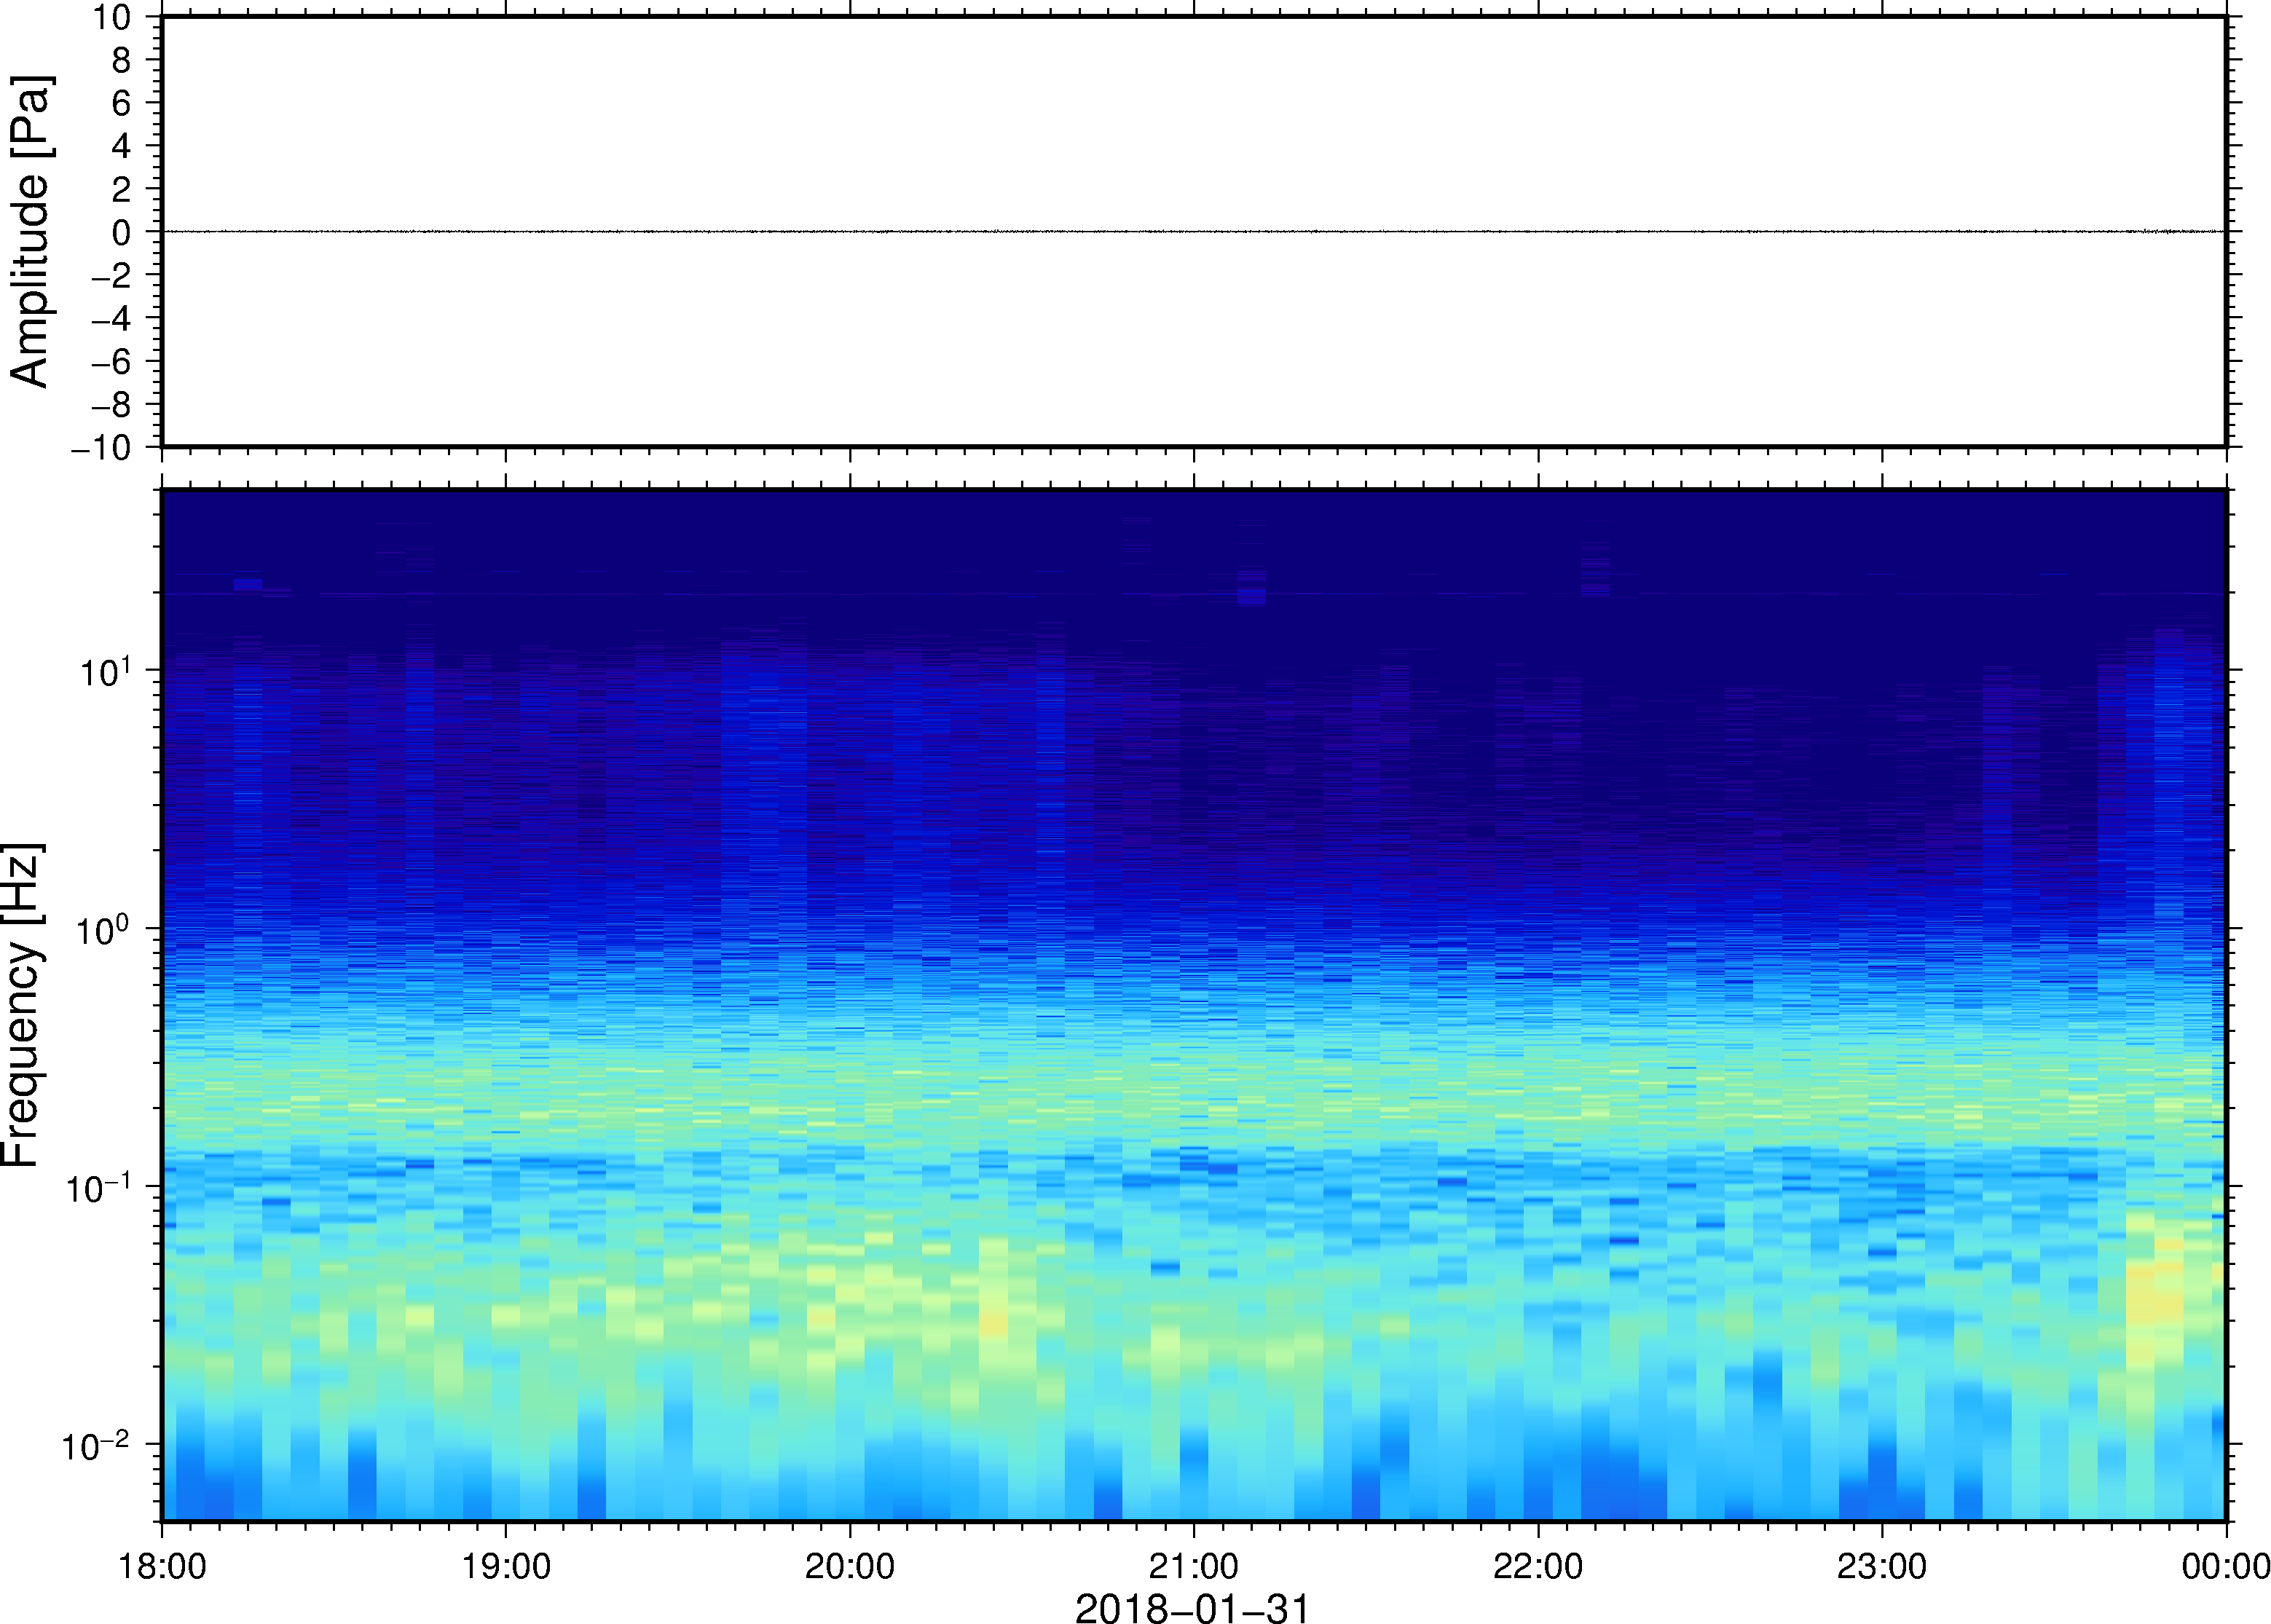Image resolution: width=2271 pixels, height=1624 pixels.
Task: Click the amplitude tick label −4
Action: pos(111,319)
